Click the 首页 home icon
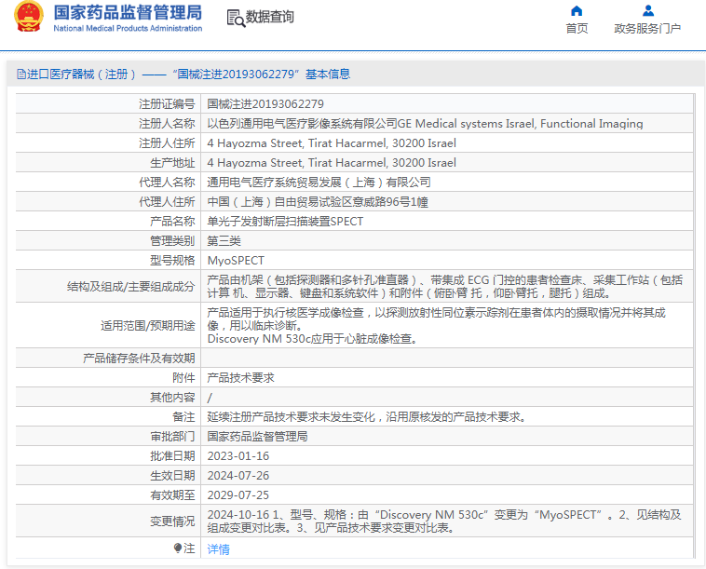This screenshot has height=569, width=706. [x=577, y=10]
